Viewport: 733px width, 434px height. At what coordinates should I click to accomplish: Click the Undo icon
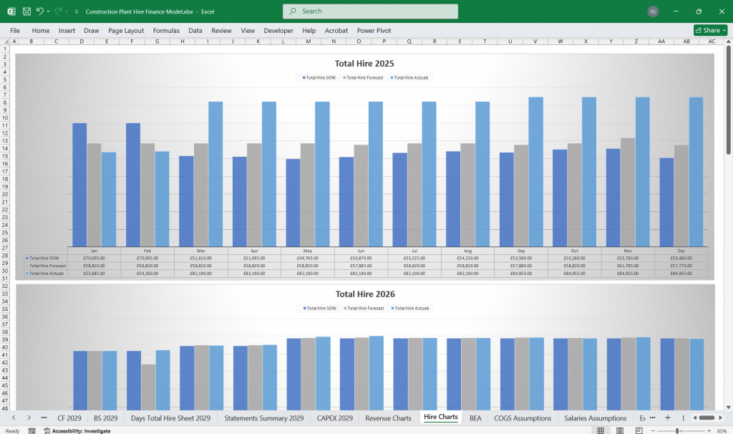39,11
